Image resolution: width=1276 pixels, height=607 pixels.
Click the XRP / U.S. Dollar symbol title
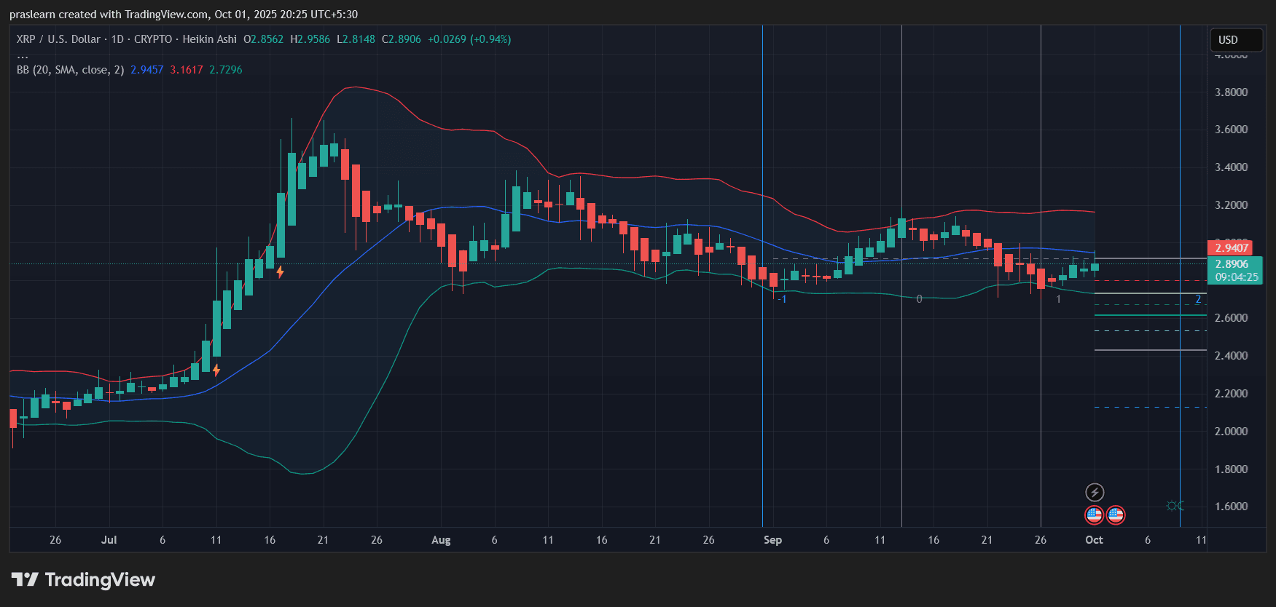point(58,39)
